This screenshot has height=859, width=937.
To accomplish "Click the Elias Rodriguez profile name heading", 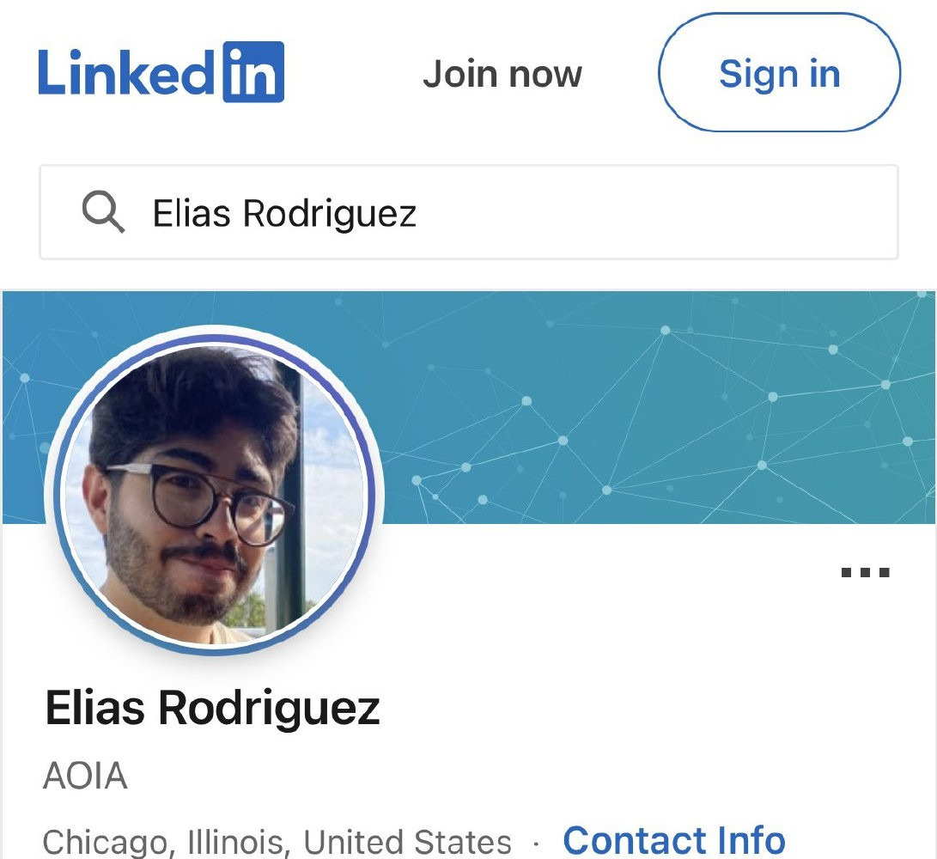I will coord(212,708).
